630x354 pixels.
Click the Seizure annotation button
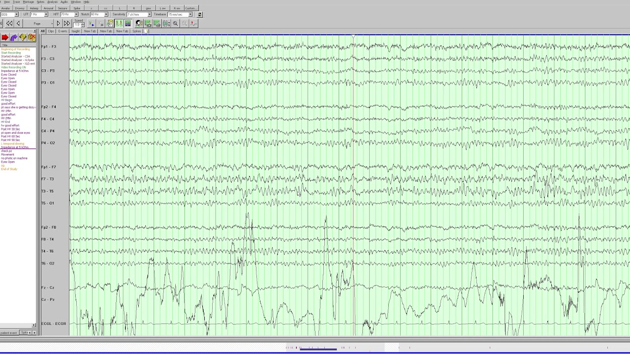pos(63,8)
